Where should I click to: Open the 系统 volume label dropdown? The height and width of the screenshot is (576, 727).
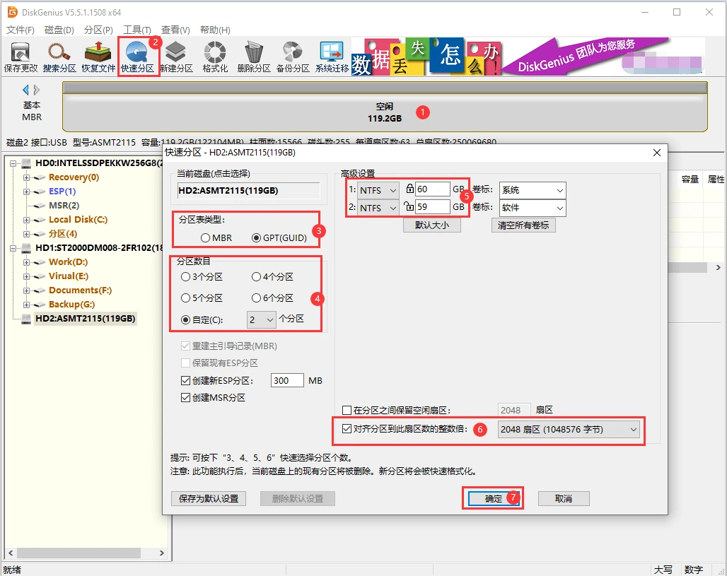click(x=533, y=189)
